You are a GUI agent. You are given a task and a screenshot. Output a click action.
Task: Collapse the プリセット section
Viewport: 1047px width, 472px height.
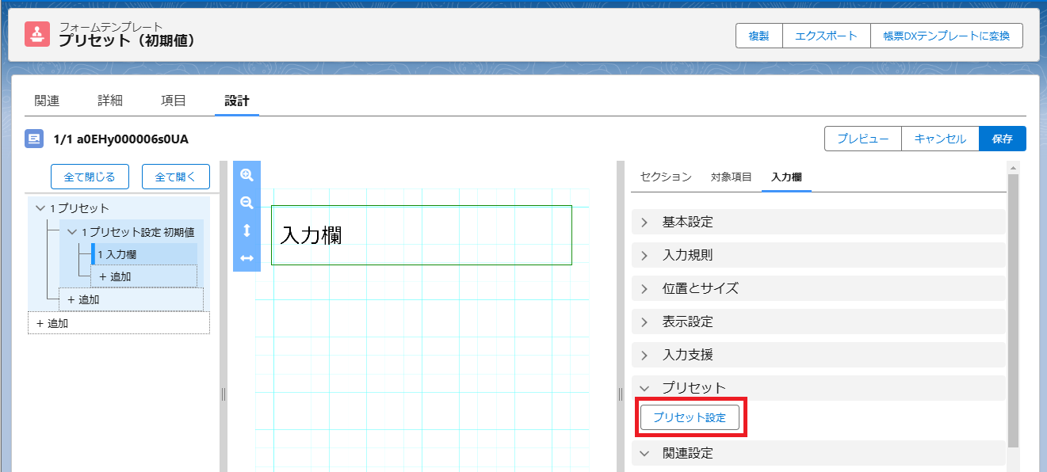click(x=819, y=388)
